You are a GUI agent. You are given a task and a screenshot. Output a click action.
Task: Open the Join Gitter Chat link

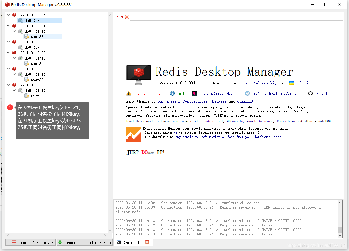click(217, 94)
